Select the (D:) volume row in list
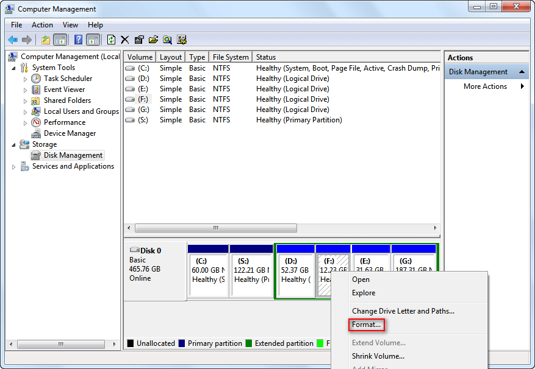Image resolution: width=535 pixels, height=369 pixels. (x=282, y=79)
